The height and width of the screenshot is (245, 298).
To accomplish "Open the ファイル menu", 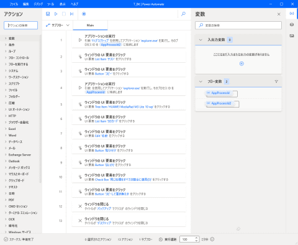I will [x=14, y=4].
